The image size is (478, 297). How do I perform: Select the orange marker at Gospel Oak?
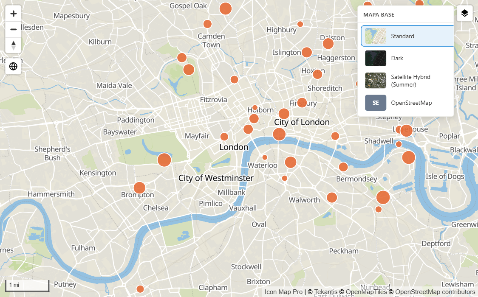226,8
